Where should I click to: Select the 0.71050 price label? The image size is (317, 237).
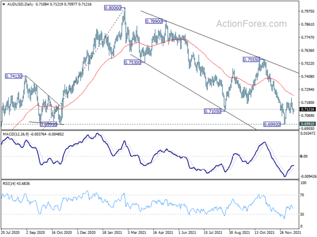(x=212, y=111)
